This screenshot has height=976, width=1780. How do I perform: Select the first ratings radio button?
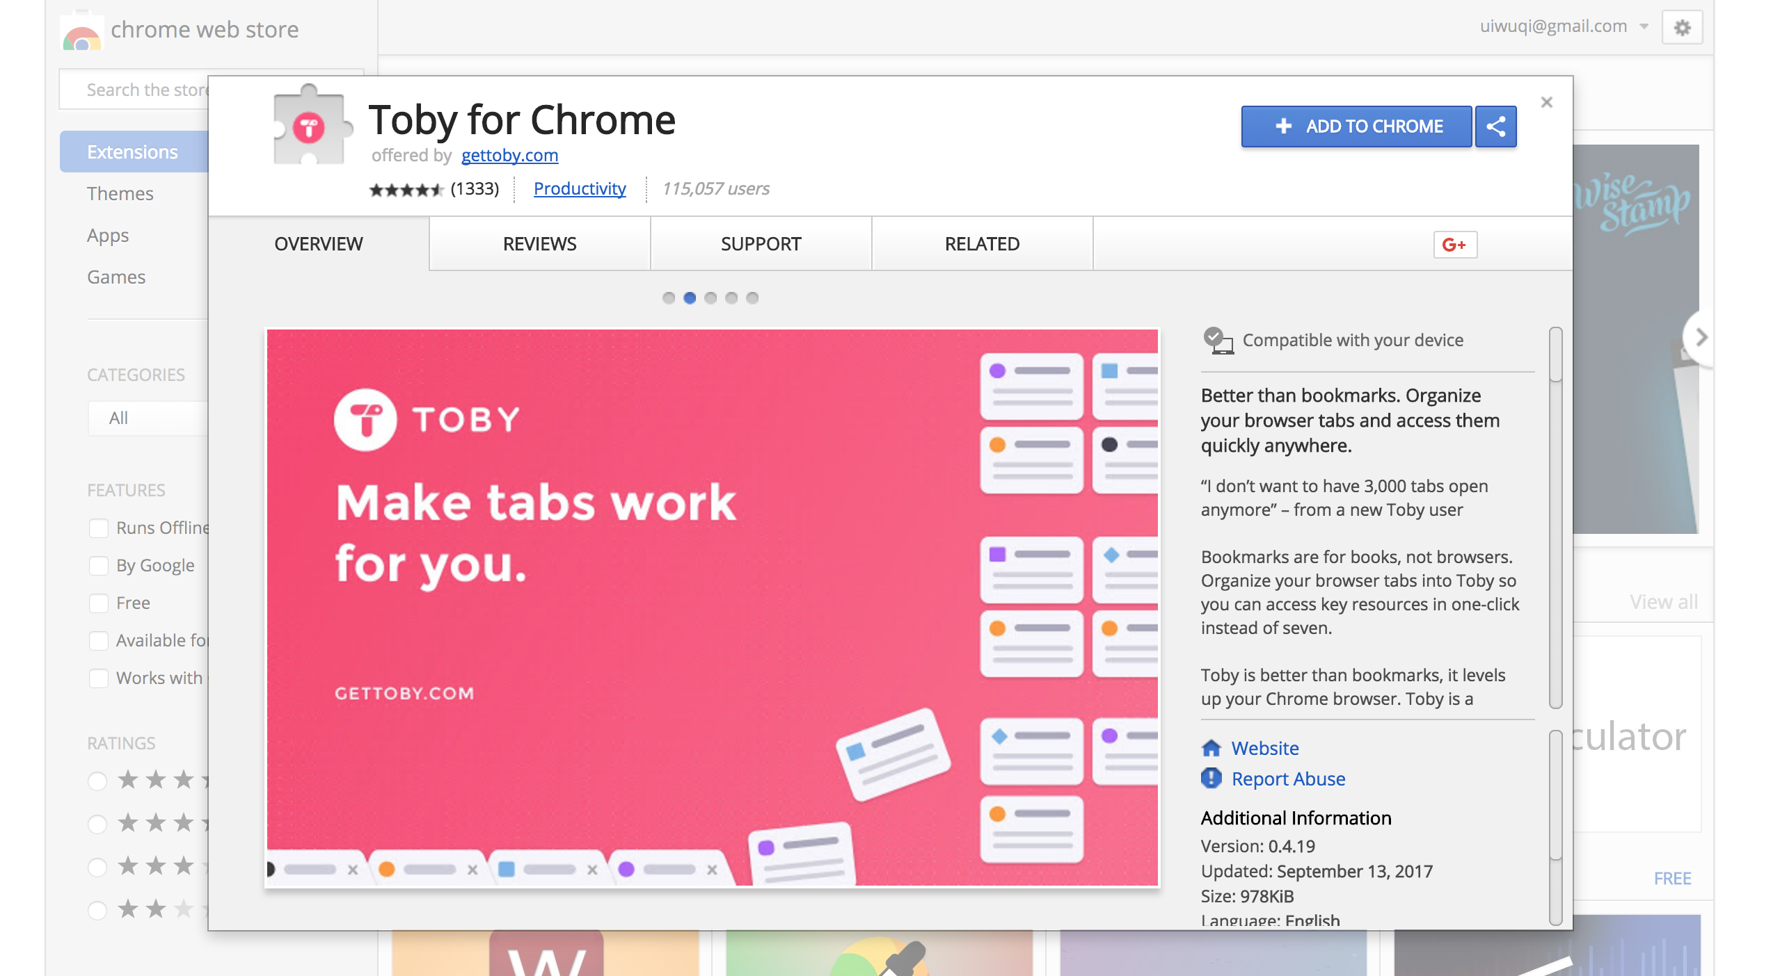[97, 781]
